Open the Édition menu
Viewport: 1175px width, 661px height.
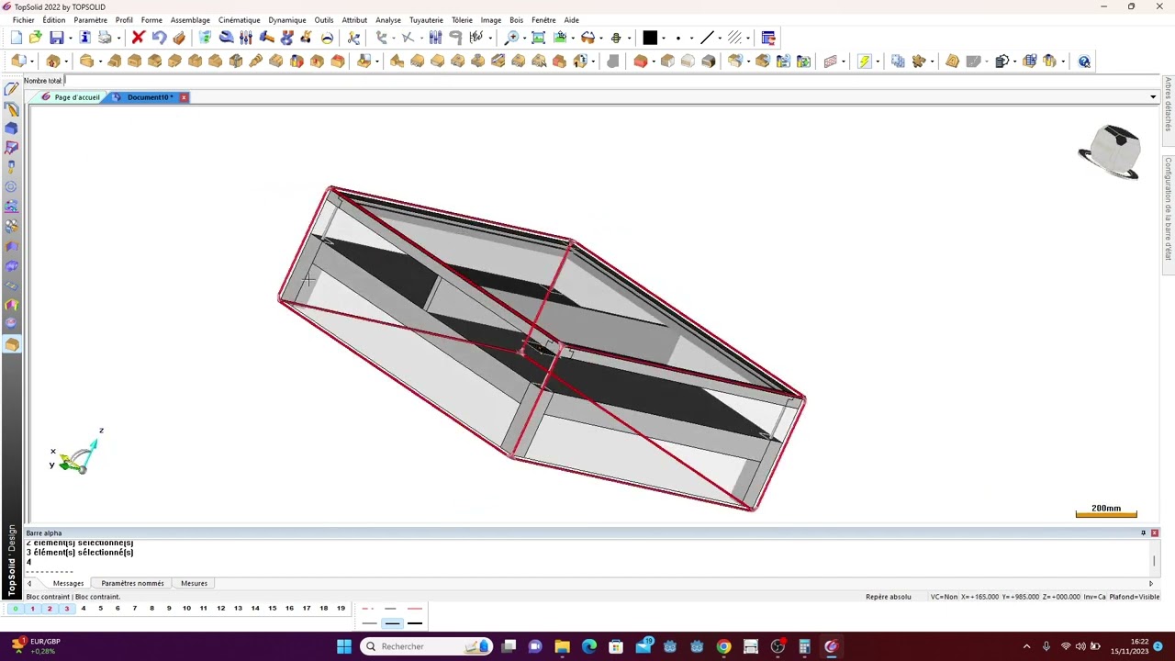click(x=54, y=20)
